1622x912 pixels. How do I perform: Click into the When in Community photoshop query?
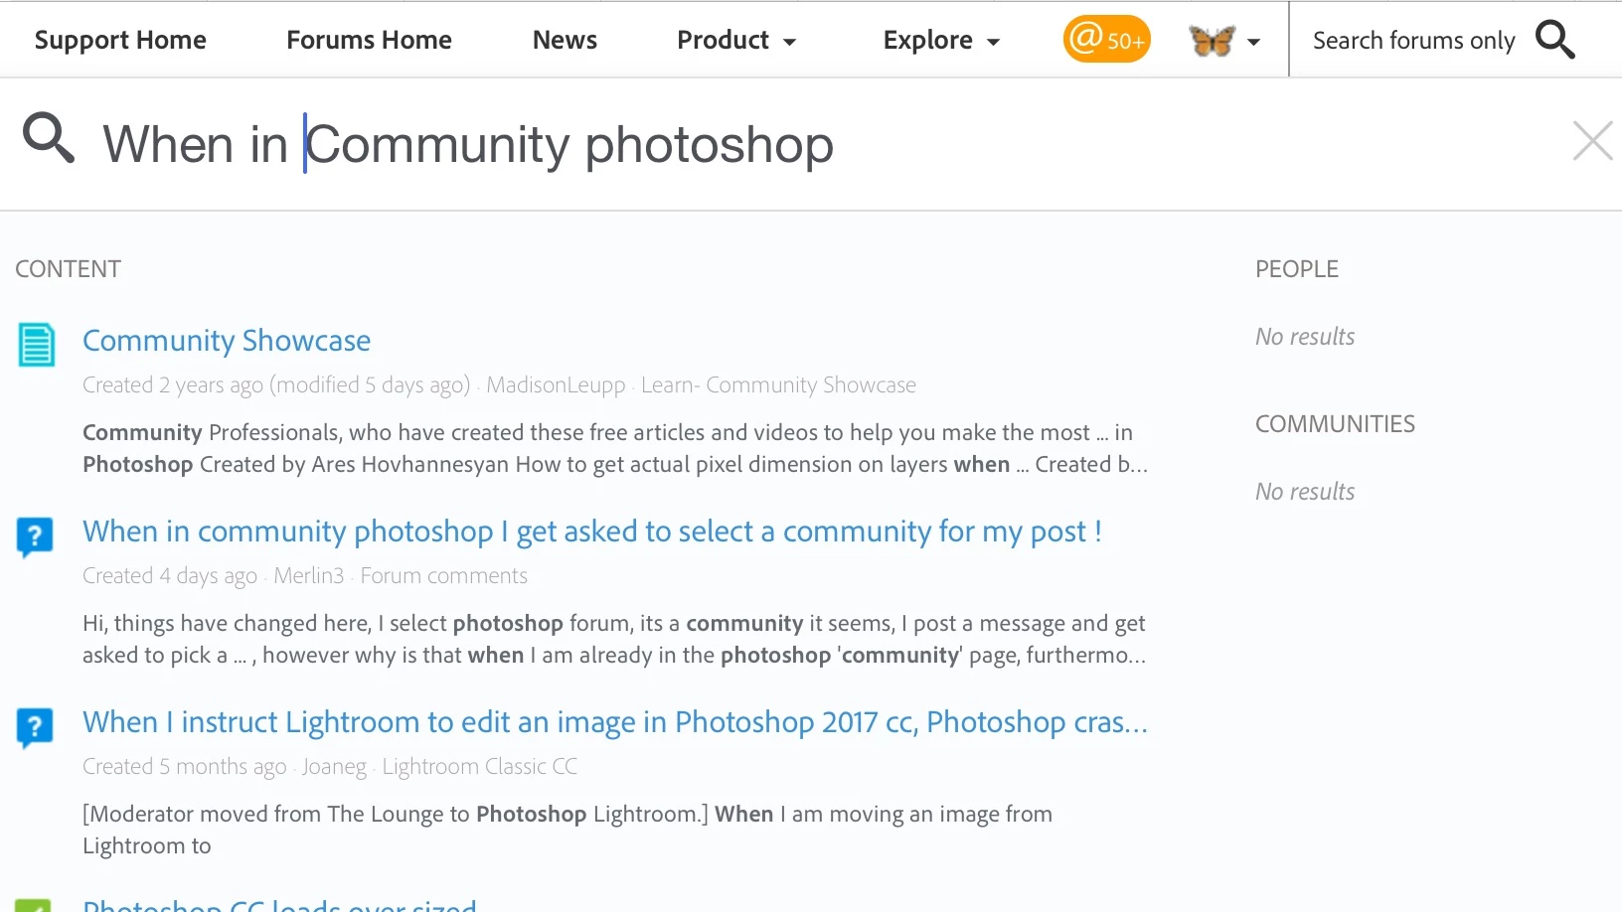[x=468, y=144]
